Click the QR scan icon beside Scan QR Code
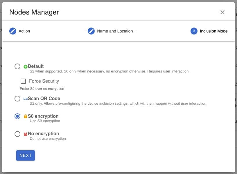The height and width of the screenshot is (174, 237). click(x=25, y=99)
